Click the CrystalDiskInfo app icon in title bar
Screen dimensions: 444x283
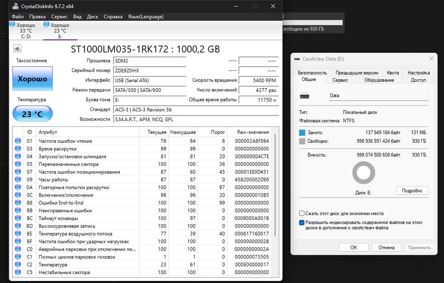click(x=15, y=6)
